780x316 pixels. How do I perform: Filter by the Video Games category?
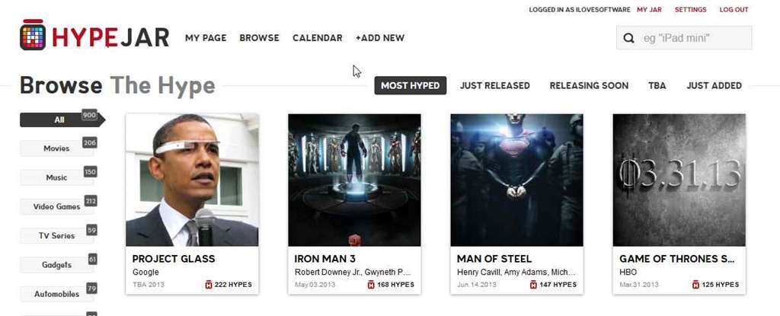tap(56, 206)
